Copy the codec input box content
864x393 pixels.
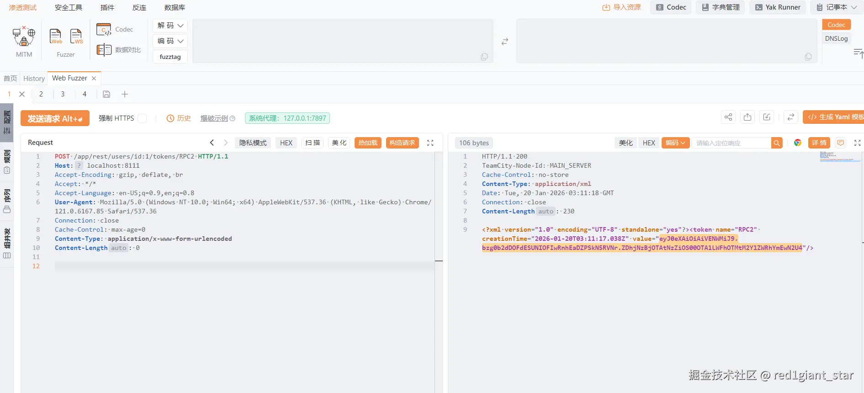[x=484, y=57]
